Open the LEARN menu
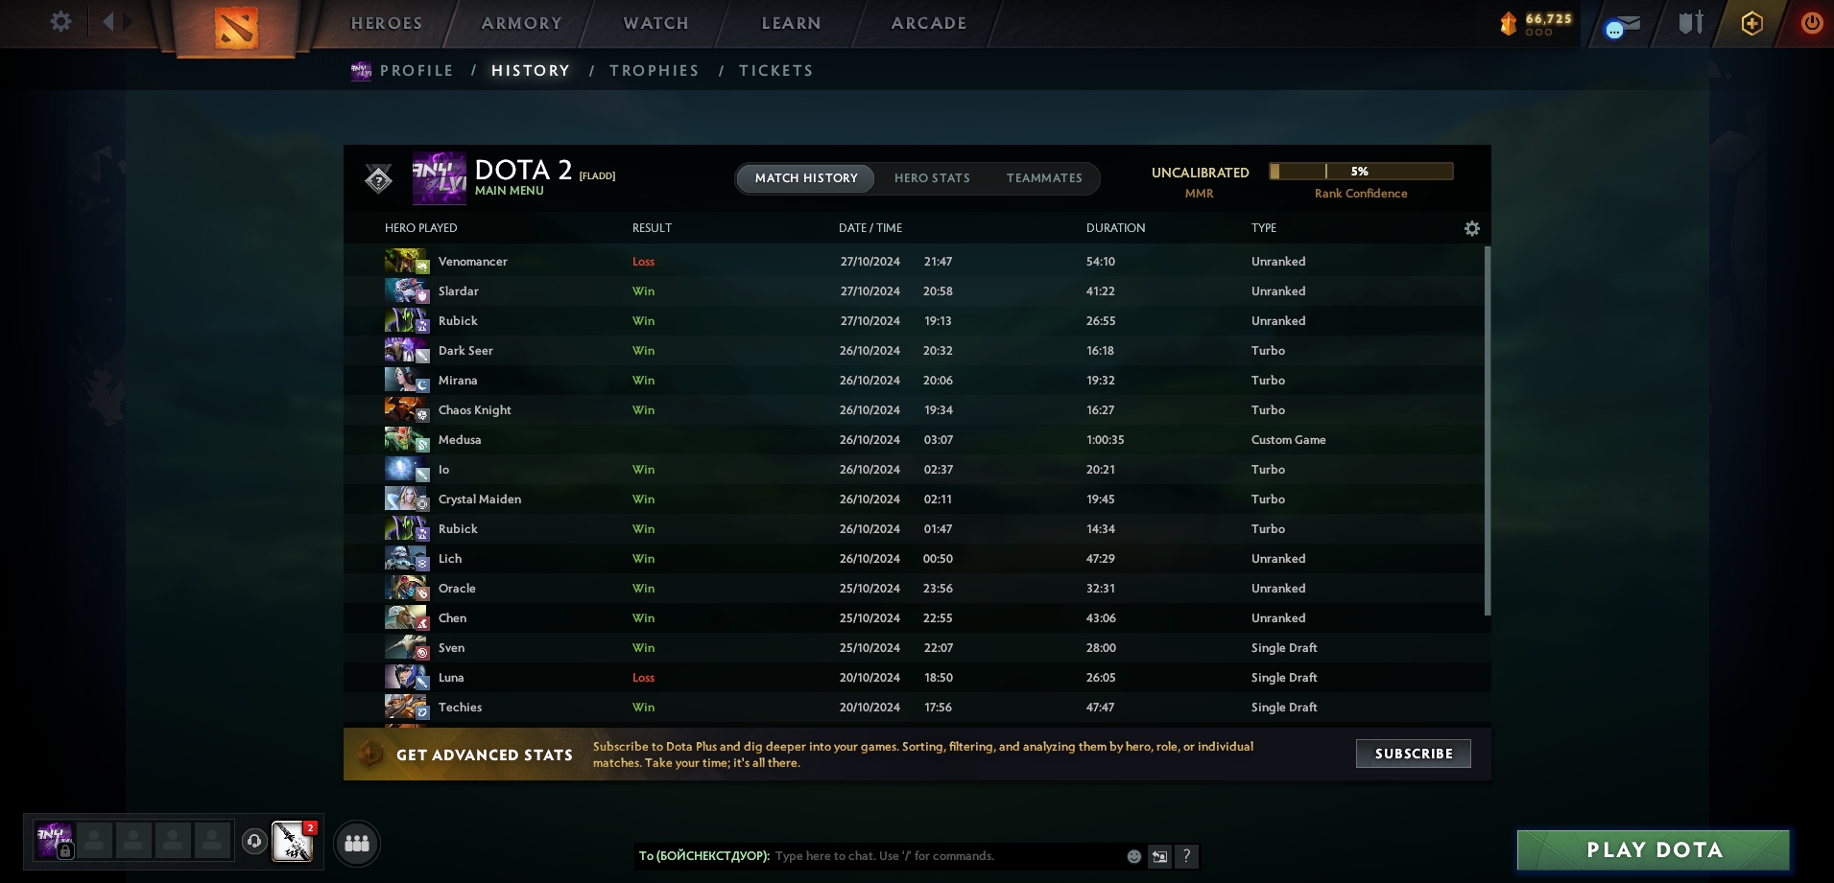Viewport: 1834px width, 883px height. click(x=792, y=23)
